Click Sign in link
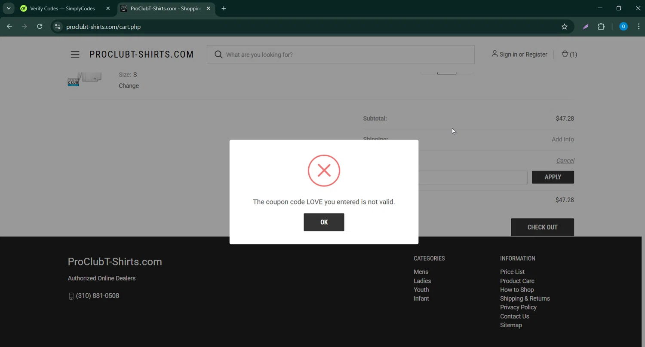The image size is (645, 347). point(508,55)
